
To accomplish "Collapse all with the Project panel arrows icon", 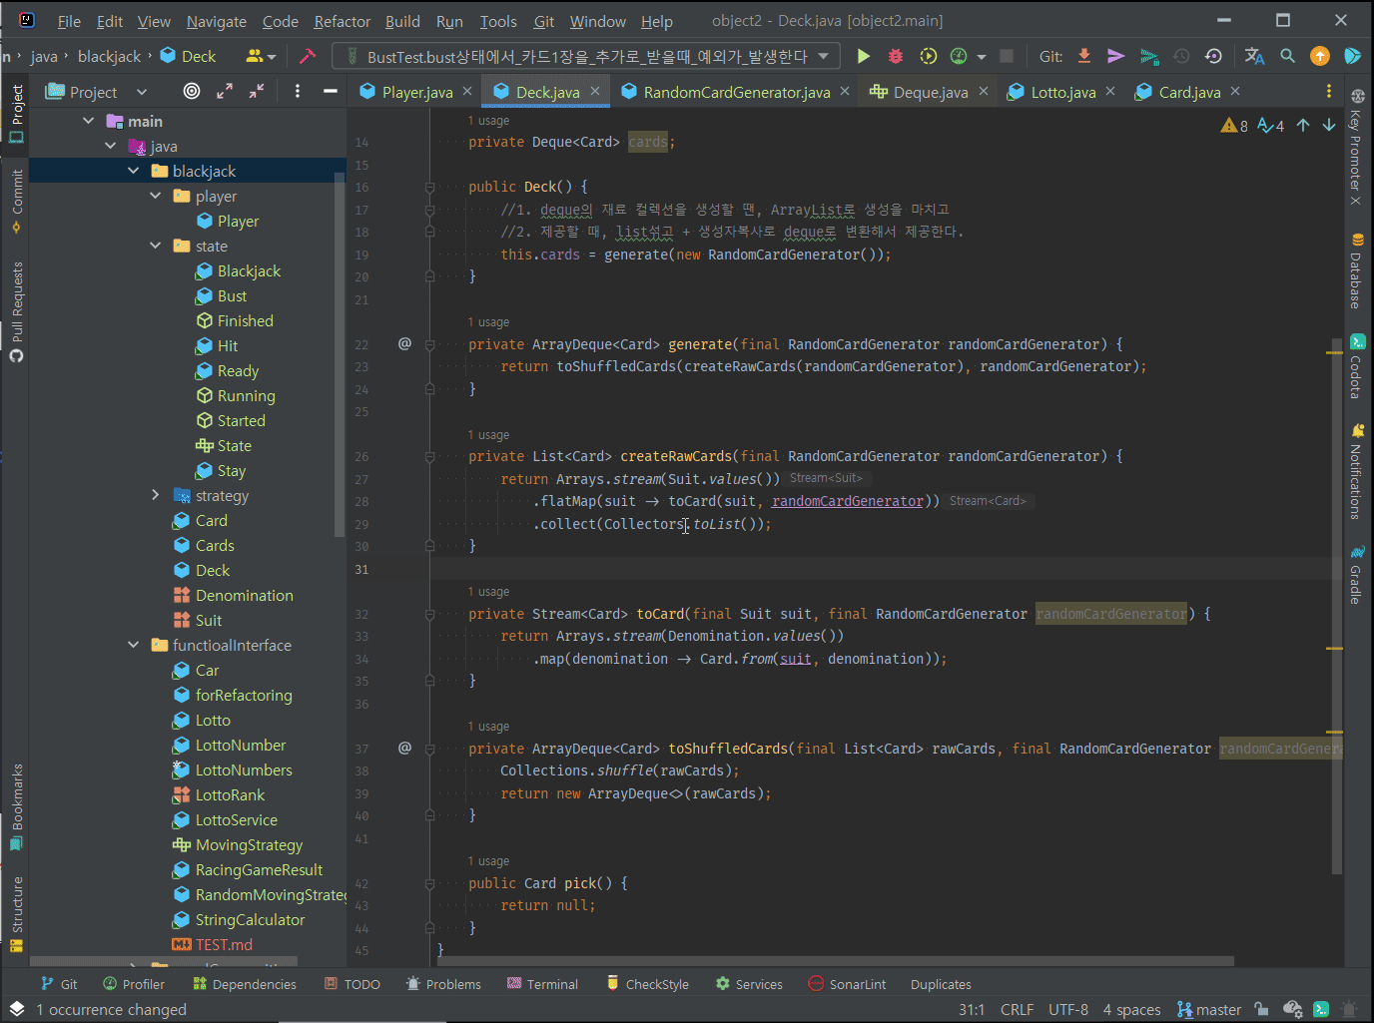I will [257, 92].
